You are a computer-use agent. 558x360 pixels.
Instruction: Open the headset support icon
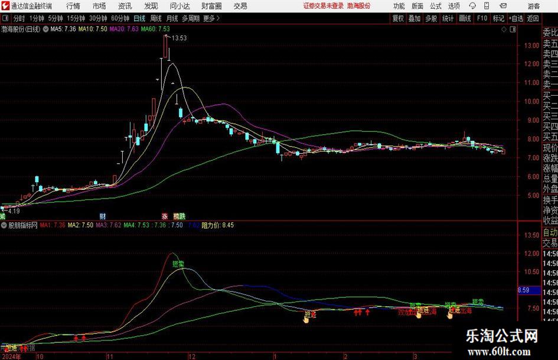pos(472,6)
